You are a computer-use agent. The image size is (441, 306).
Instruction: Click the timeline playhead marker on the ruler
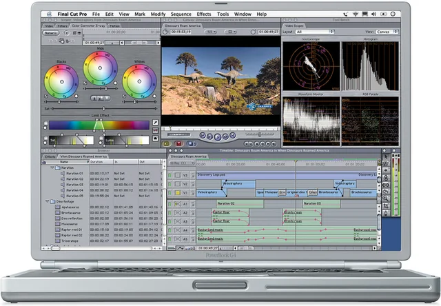296,162
